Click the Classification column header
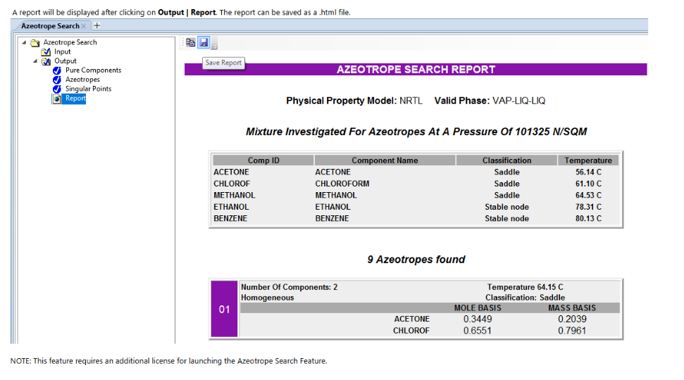The image size is (684, 380). click(506, 160)
